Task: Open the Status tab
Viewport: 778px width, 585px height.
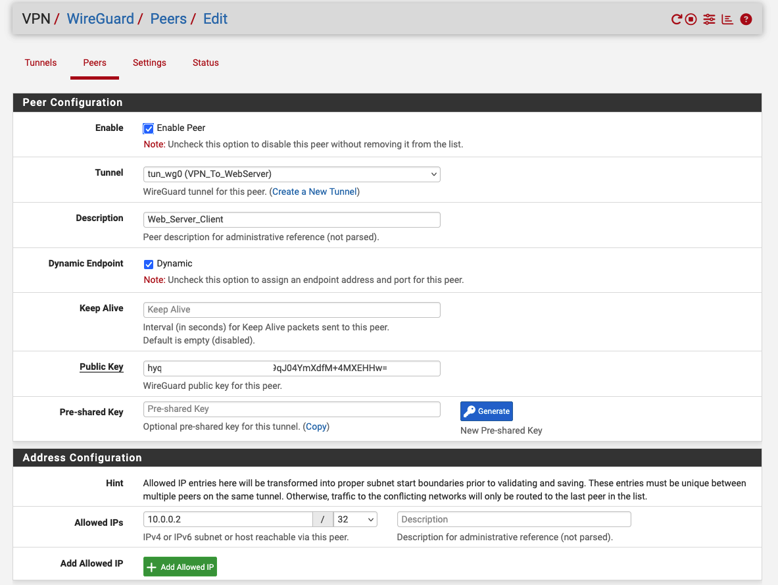Action: click(x=205, y=63)
